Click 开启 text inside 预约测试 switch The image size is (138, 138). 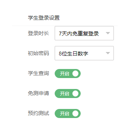click(64, 113)
